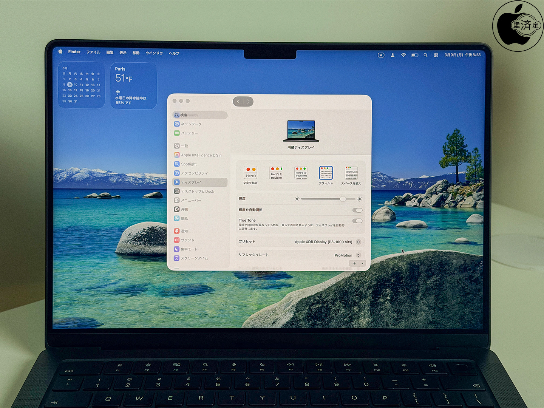Screen dimensions: 544x408
Task: Enable the True Tone switch
Action: (357, 221)
